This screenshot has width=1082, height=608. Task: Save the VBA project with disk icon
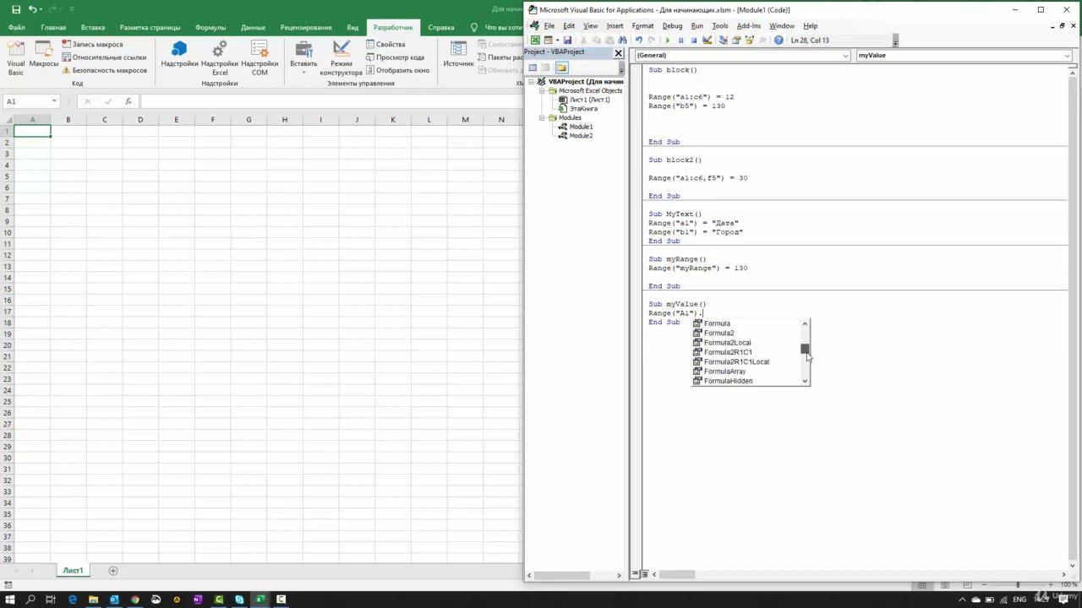567,40
